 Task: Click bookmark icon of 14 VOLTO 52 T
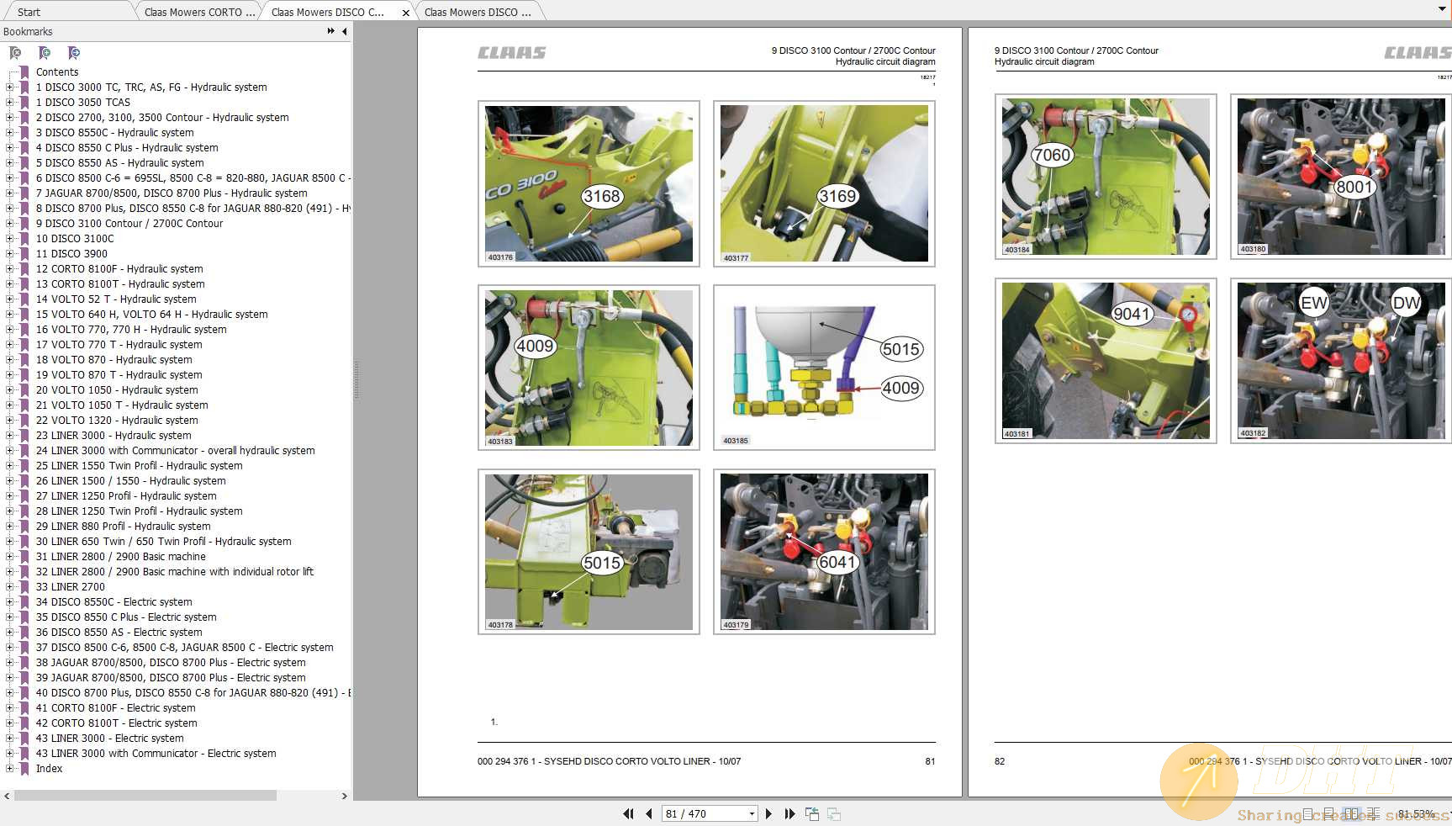click(24, 299)
